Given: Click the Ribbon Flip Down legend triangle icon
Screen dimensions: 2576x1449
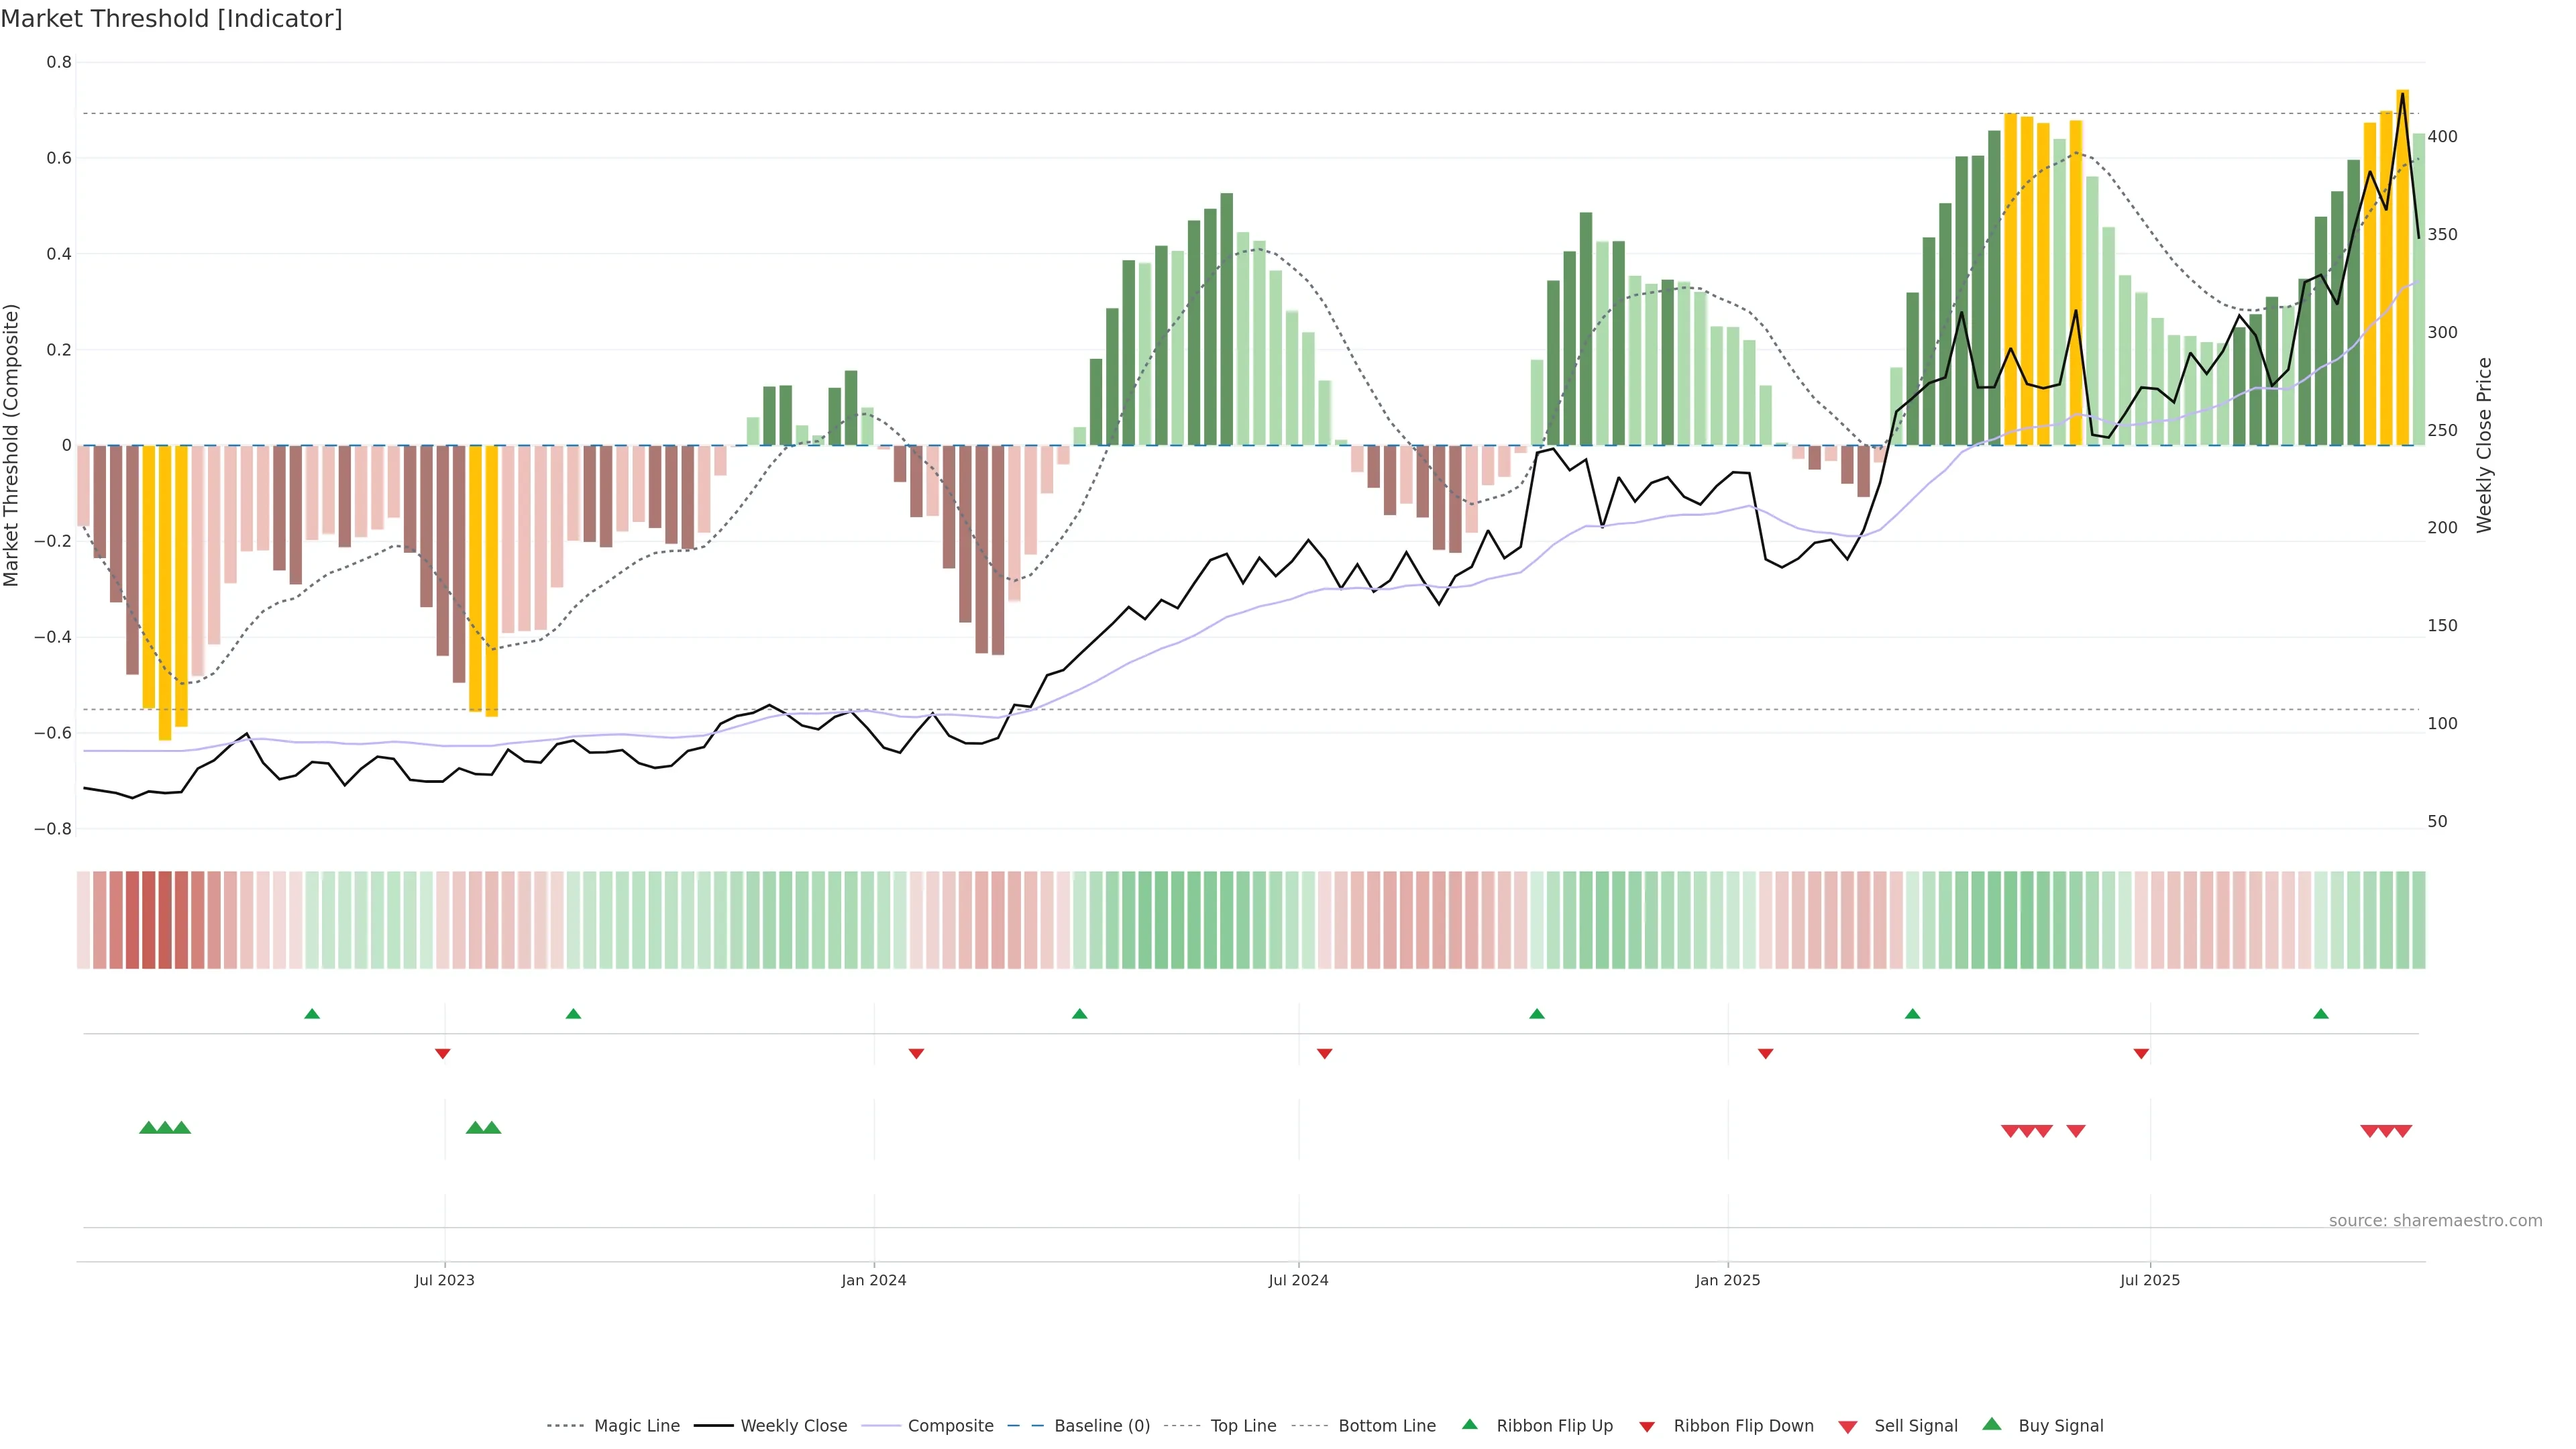Looking at the screenshot, I should click(1647, 1426).
